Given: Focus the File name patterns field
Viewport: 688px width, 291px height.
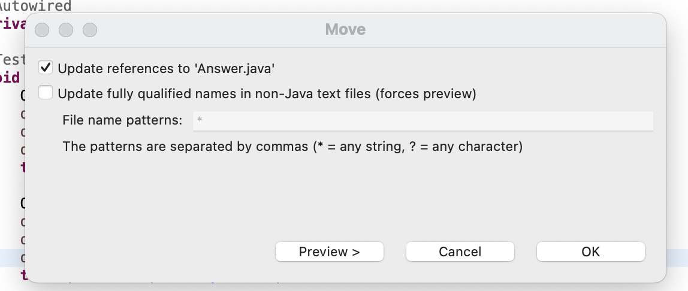Looking at the screenshot, I should pyautogui.click(x=423, y=120).
